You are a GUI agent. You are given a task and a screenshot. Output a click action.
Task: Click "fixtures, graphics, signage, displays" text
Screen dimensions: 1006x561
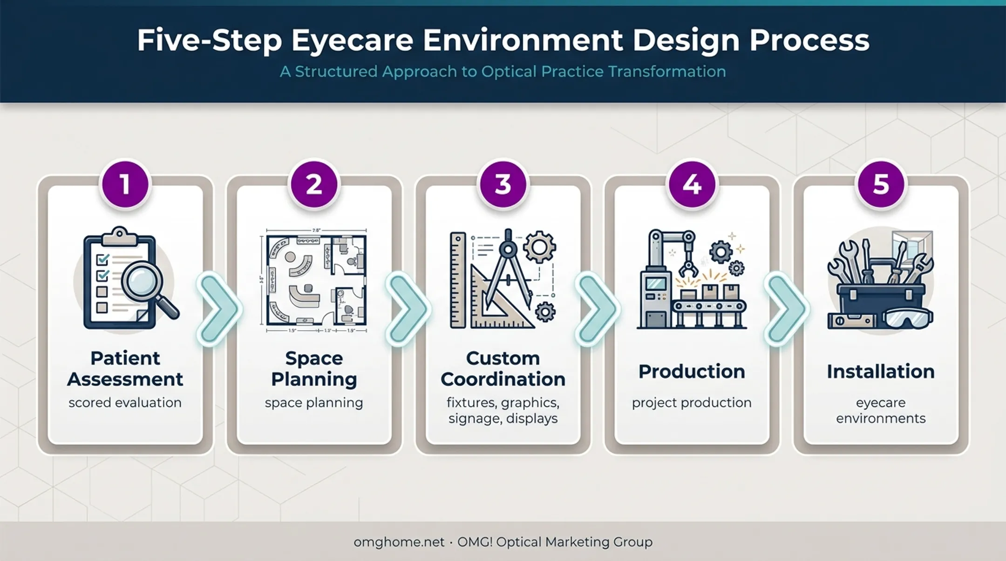[x=503, y=410]
